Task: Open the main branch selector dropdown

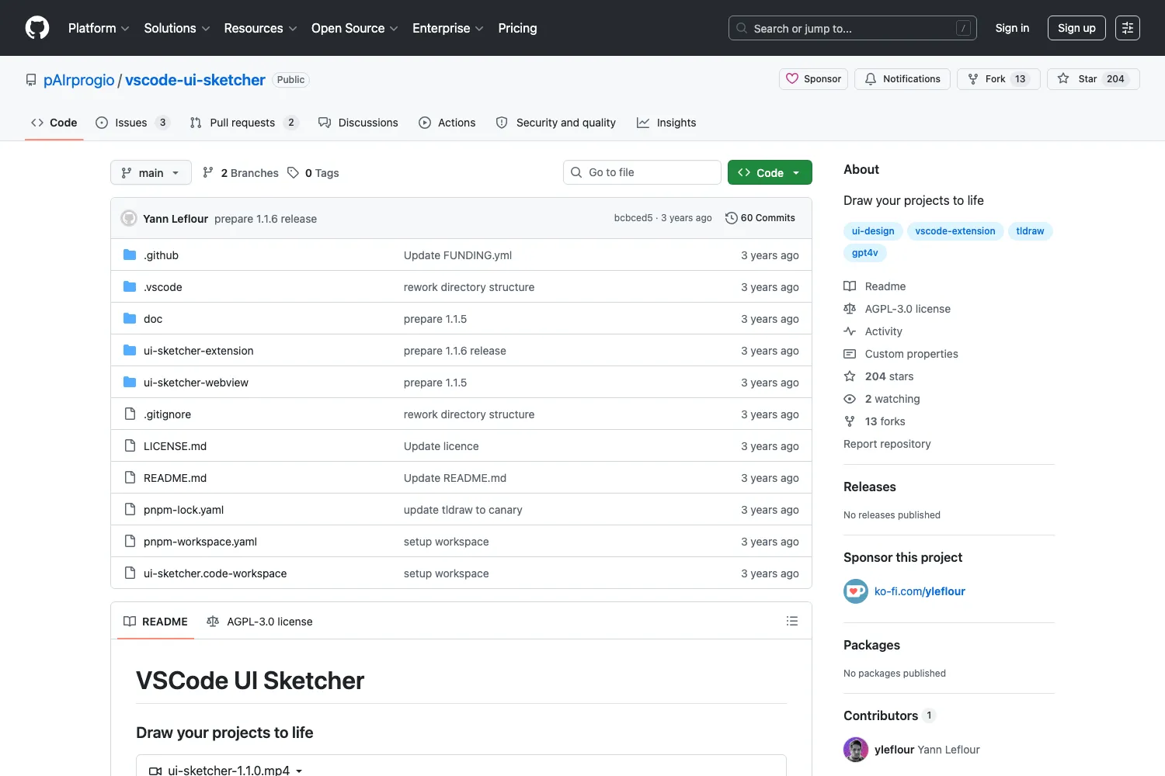Action: coord(151,172)
